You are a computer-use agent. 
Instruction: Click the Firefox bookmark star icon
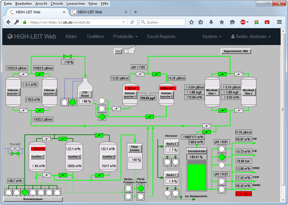[191, 22]
